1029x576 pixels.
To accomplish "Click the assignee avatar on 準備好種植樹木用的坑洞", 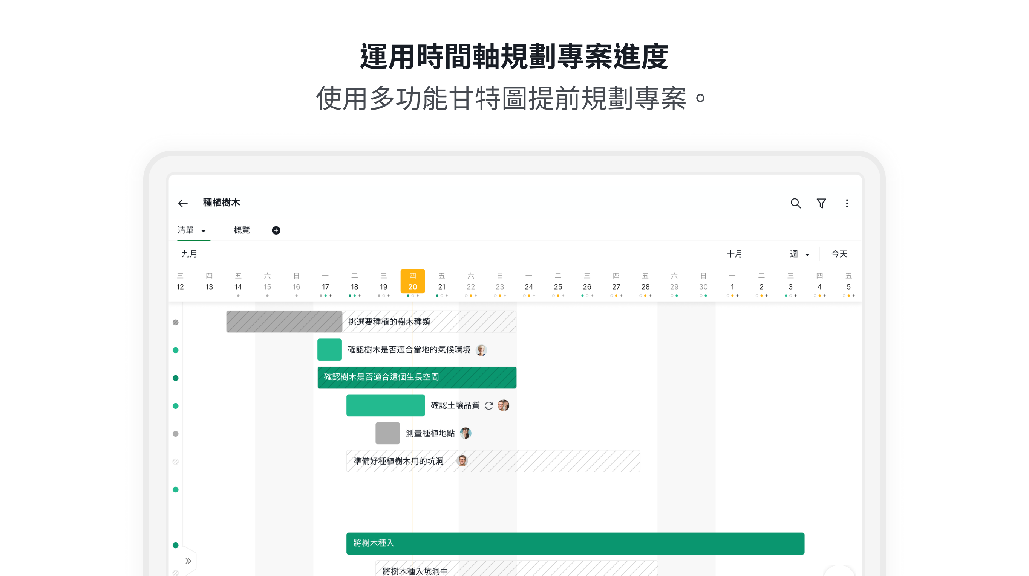I will click(462, 461).
